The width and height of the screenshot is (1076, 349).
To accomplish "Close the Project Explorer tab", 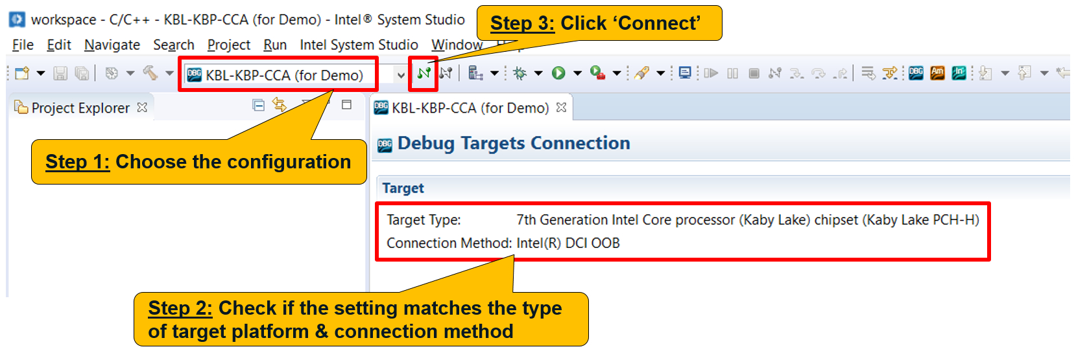I will (142, 107).
